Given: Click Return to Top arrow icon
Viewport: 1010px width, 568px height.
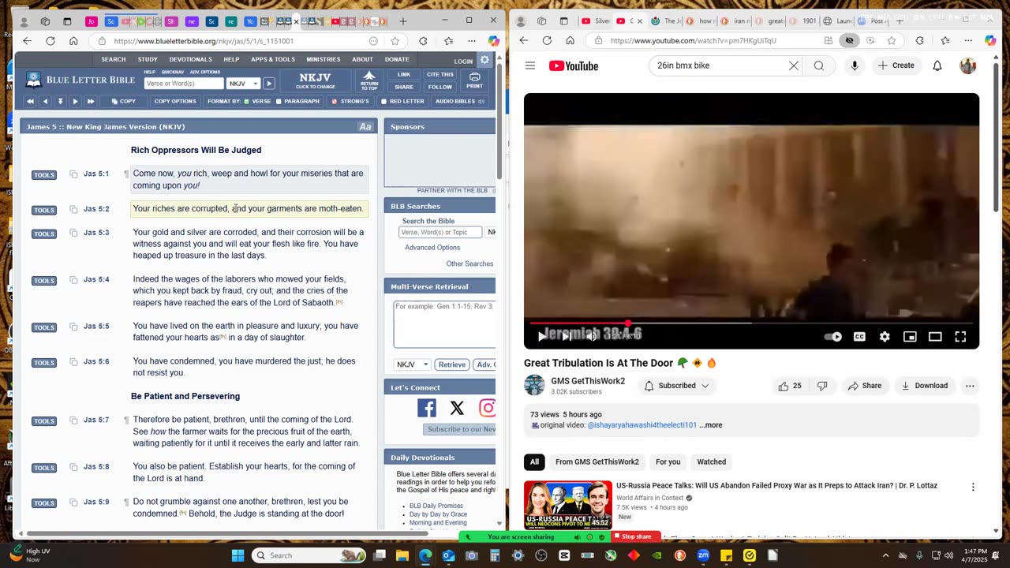Looking at the screenshot, I should 369,80.
